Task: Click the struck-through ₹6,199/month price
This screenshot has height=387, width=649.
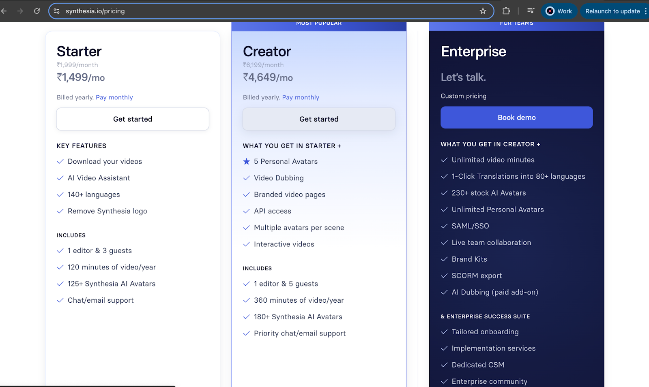Action: coord(263,65)
